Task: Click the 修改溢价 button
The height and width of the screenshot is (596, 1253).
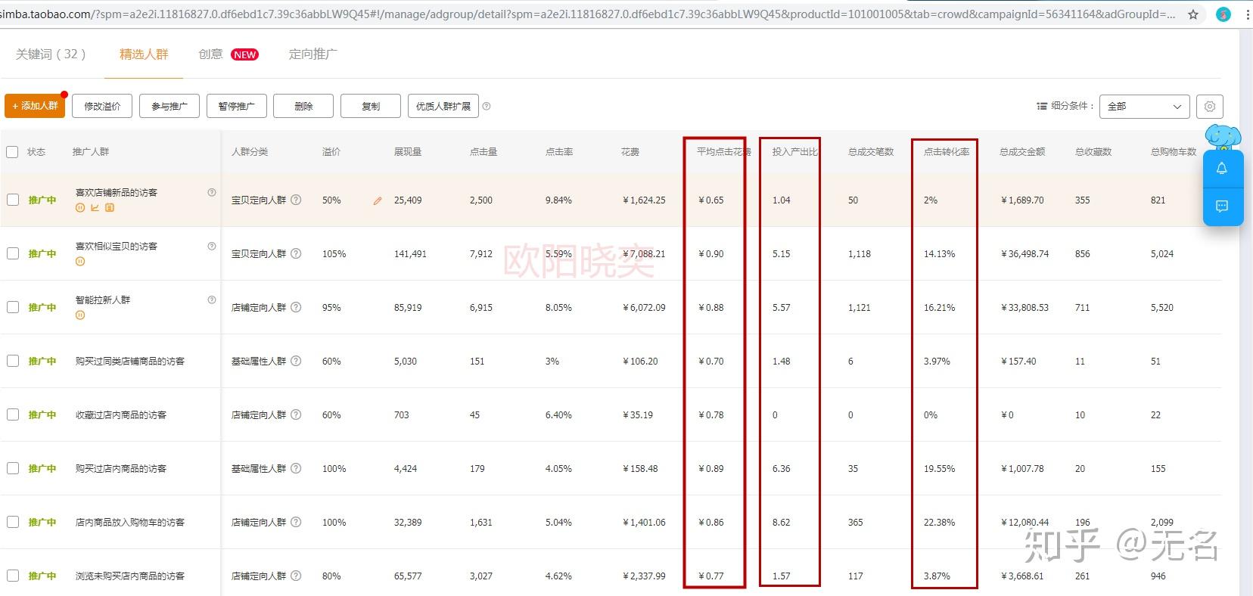Action: tap(102, 106)
